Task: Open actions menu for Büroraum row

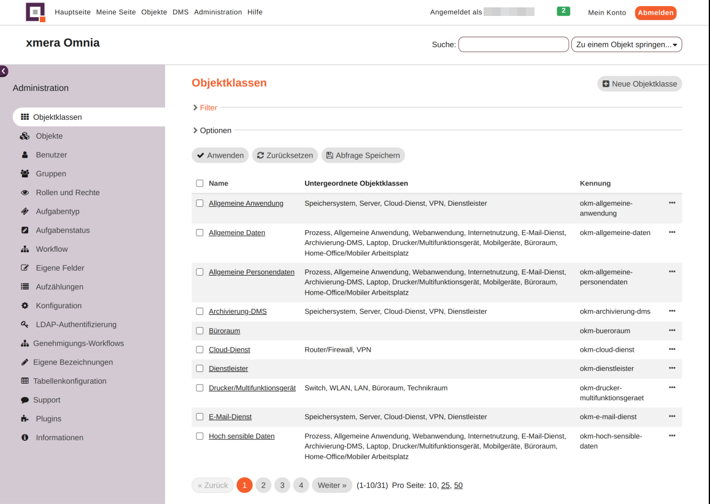Action: tap(672, 331)
